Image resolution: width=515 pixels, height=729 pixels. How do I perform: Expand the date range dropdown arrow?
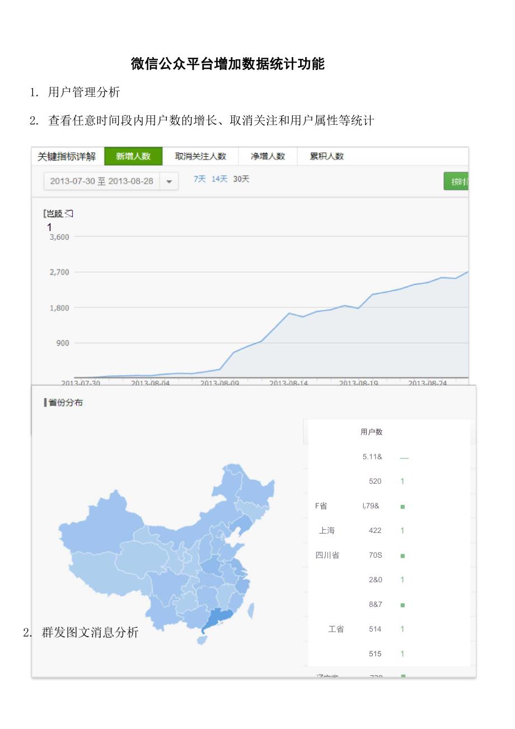(x=169, y=181)
